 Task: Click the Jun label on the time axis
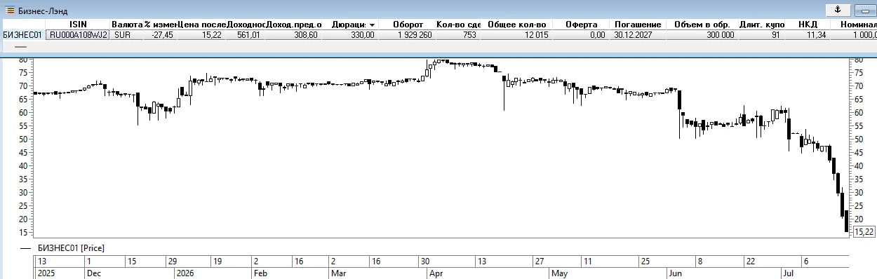coord(675,273)
